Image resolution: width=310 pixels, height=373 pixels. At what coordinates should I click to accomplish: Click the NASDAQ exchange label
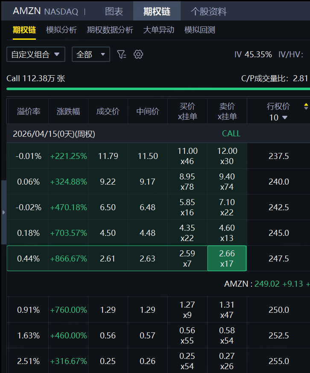click(x=61, y=12)
